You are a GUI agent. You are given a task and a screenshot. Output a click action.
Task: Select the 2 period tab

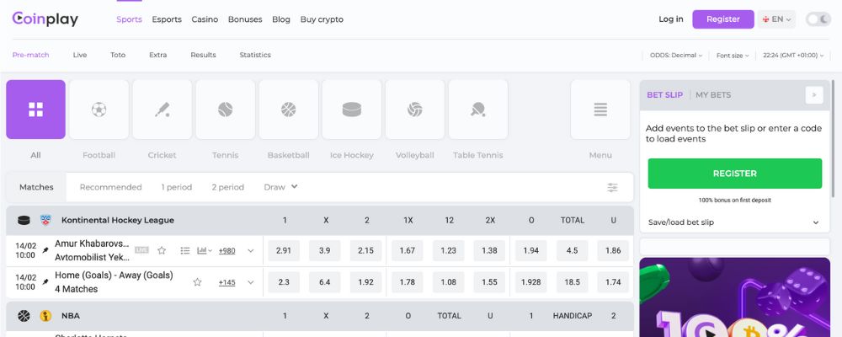227,187
